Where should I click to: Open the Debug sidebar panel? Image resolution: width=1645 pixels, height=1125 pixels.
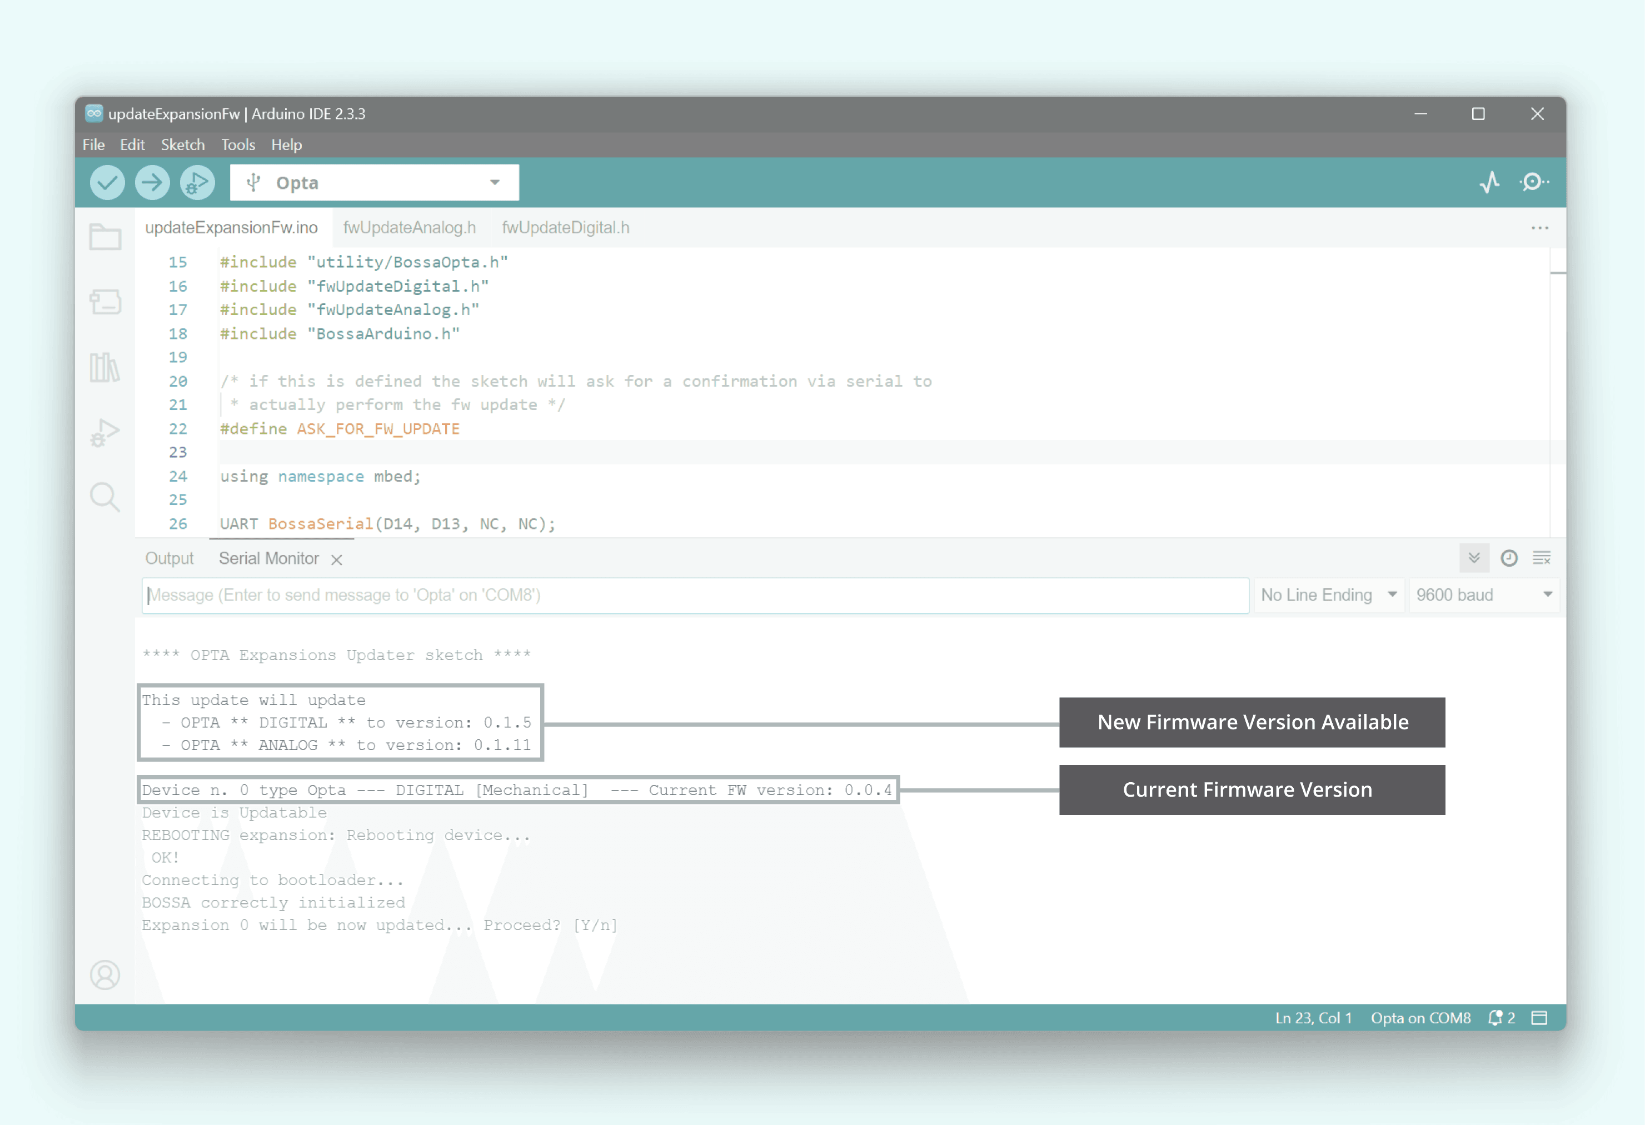tap(105, 432)
